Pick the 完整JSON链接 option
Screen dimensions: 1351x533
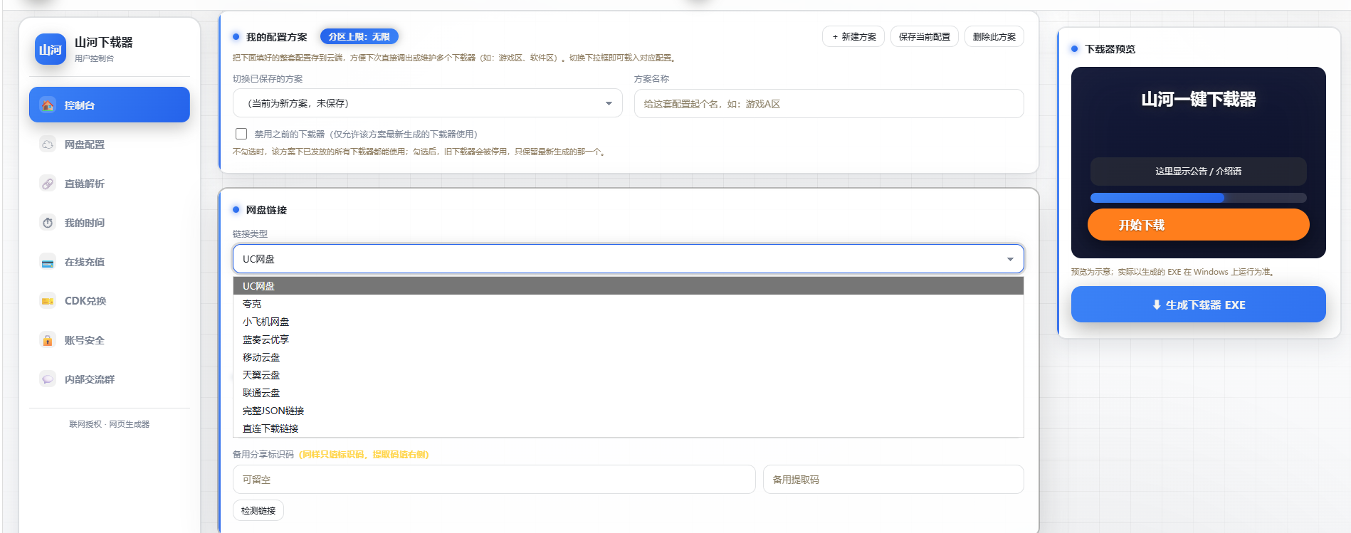[629, 411]
